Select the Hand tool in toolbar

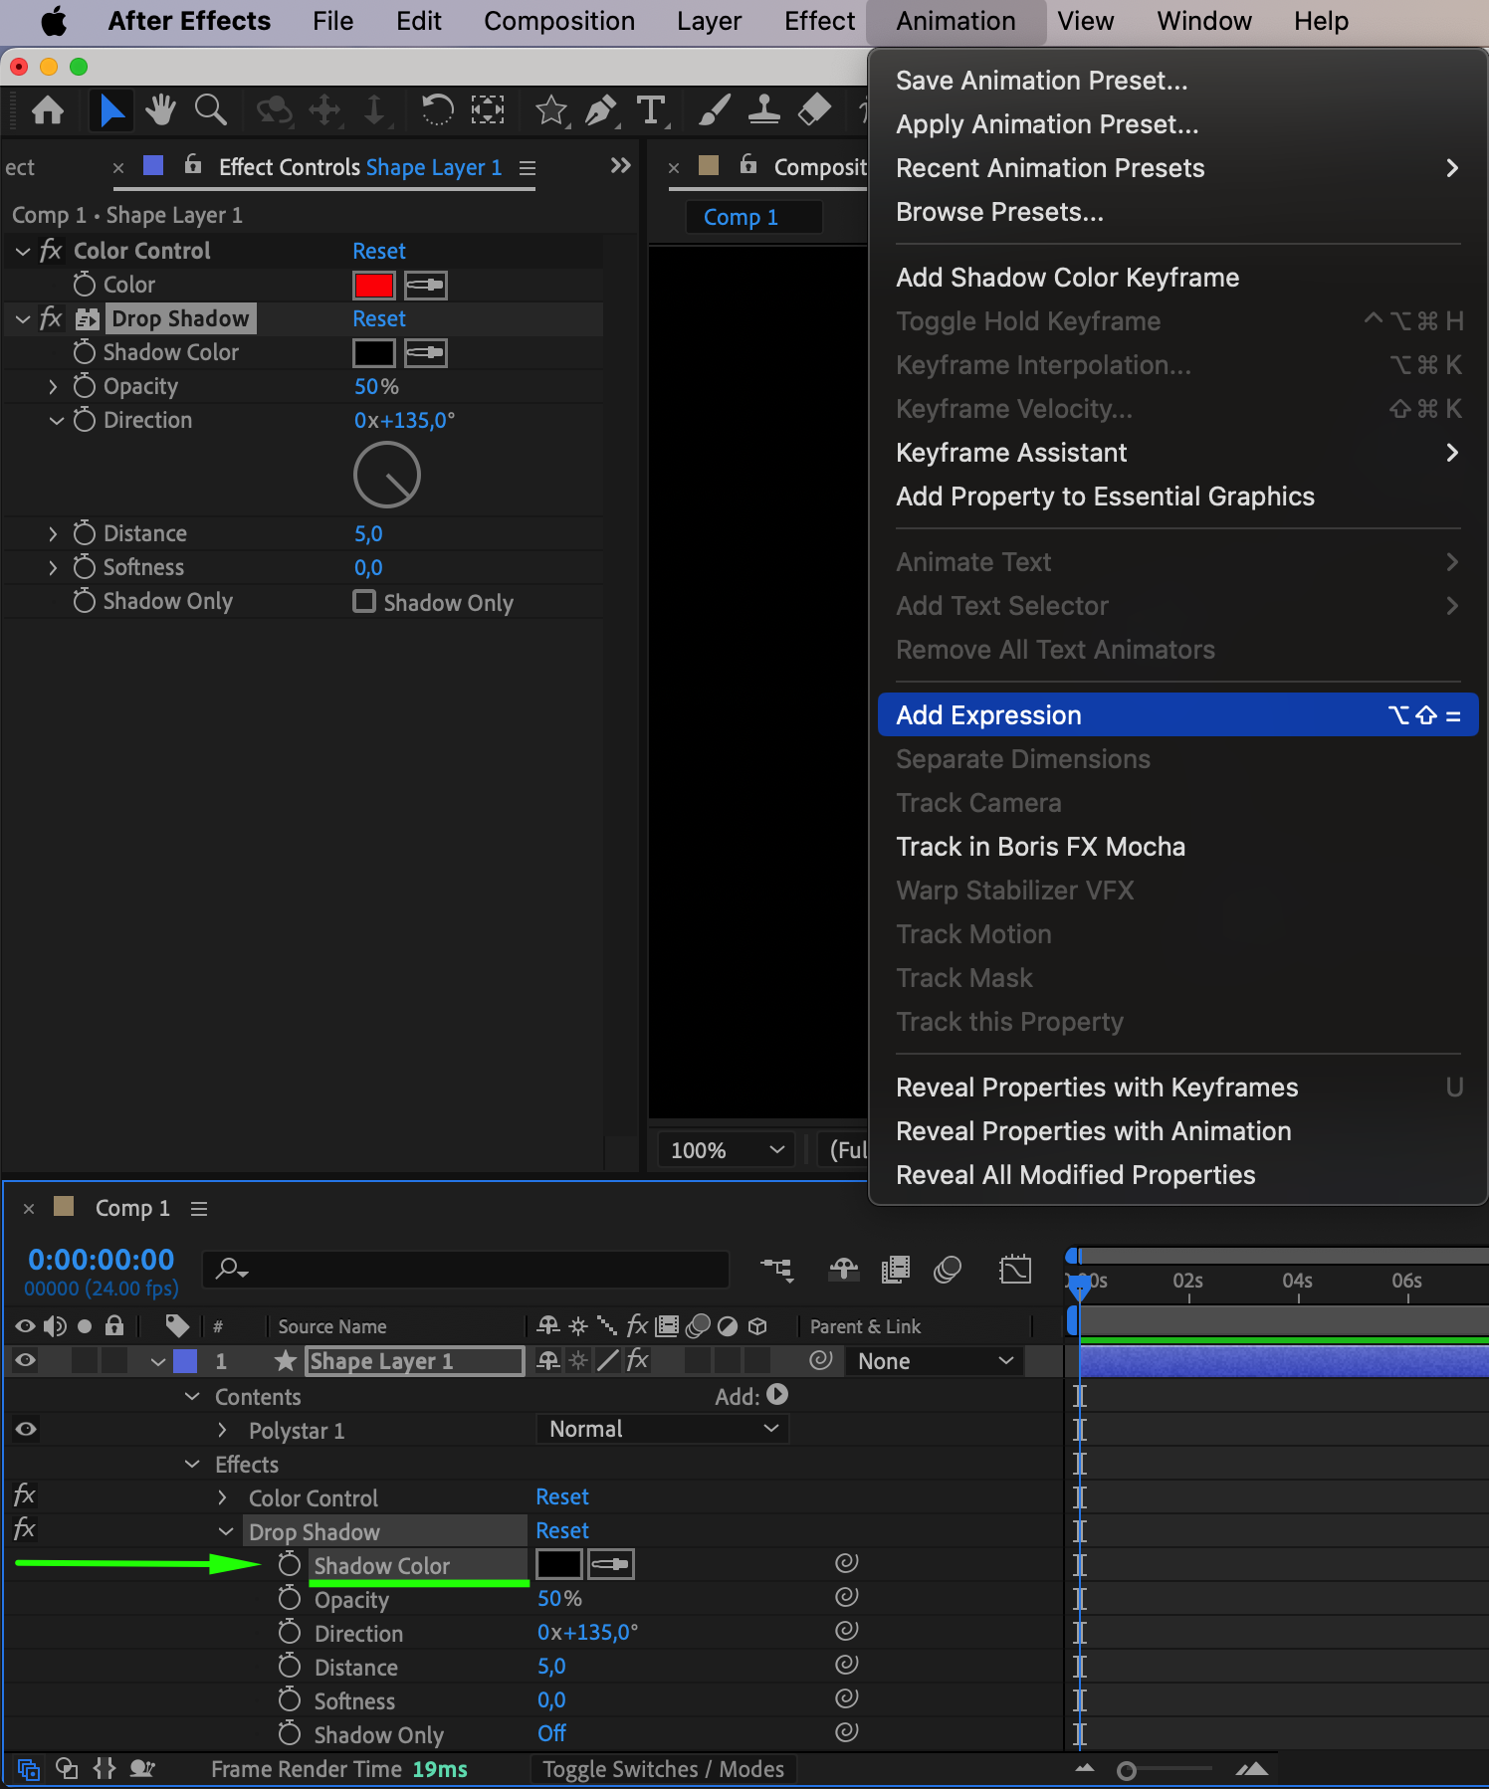click(160, 109)
